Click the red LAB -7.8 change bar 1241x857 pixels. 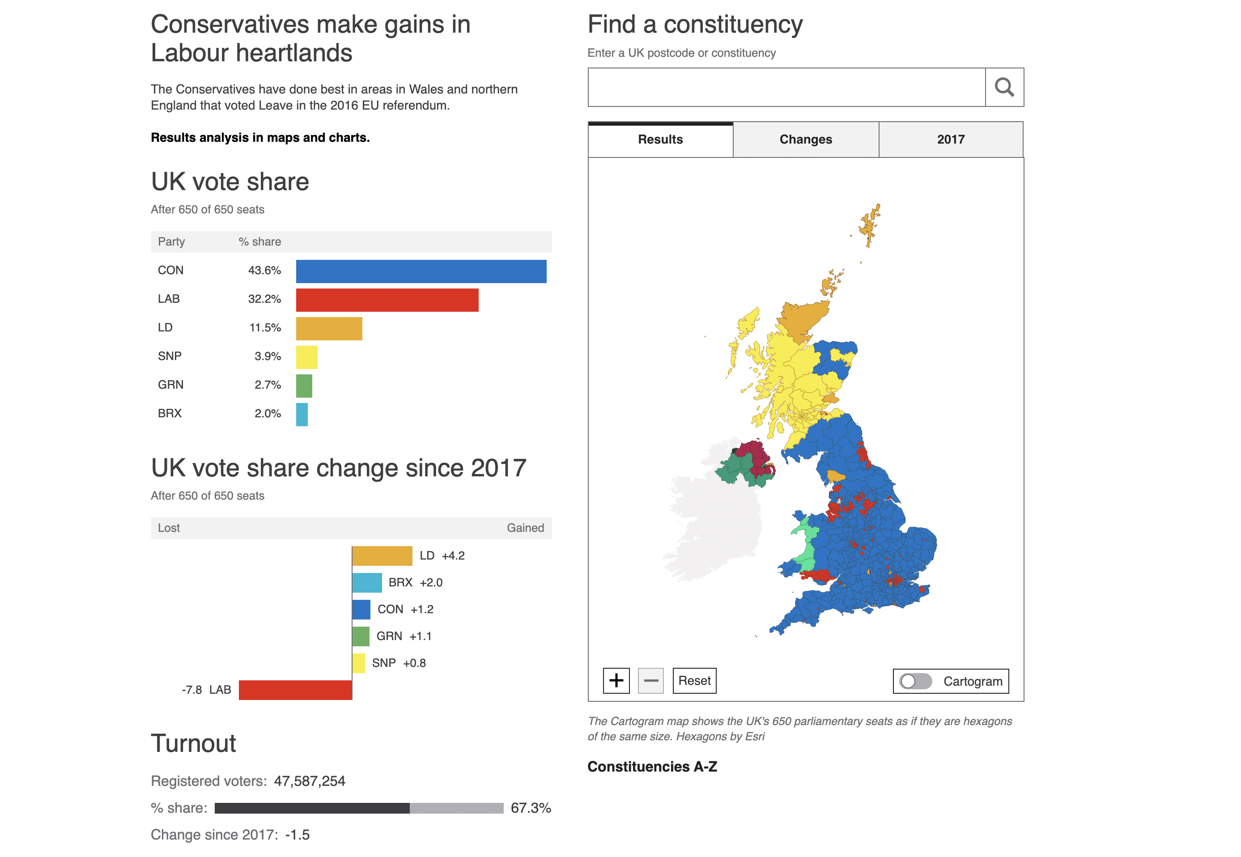(x=295, y=689)
